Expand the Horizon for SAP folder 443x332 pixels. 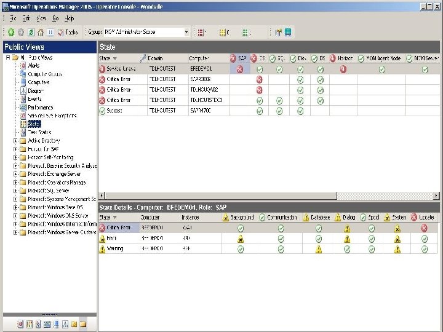[x=16, y=149]
